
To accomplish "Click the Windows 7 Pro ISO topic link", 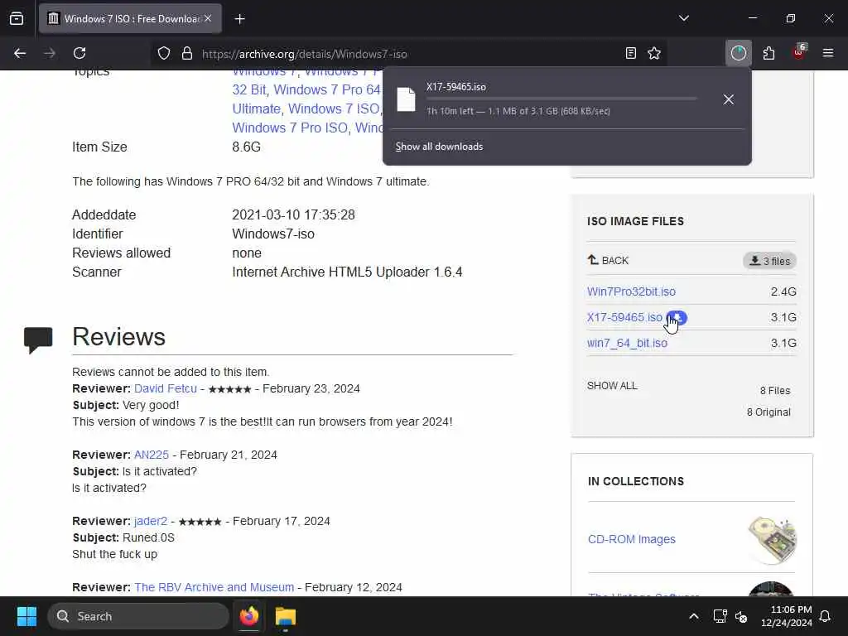I will (290, 128).
